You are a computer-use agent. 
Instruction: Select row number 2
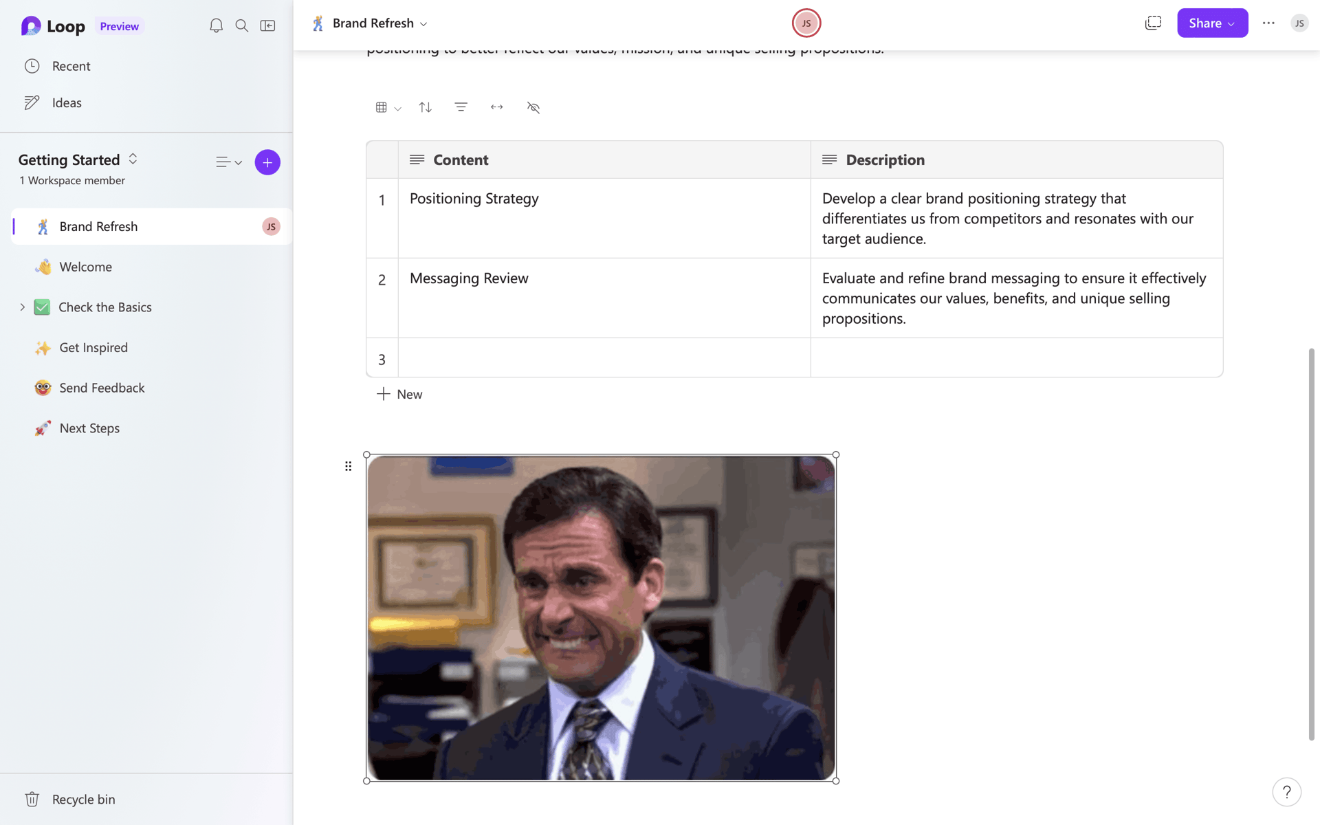click(x=382, y=280)
